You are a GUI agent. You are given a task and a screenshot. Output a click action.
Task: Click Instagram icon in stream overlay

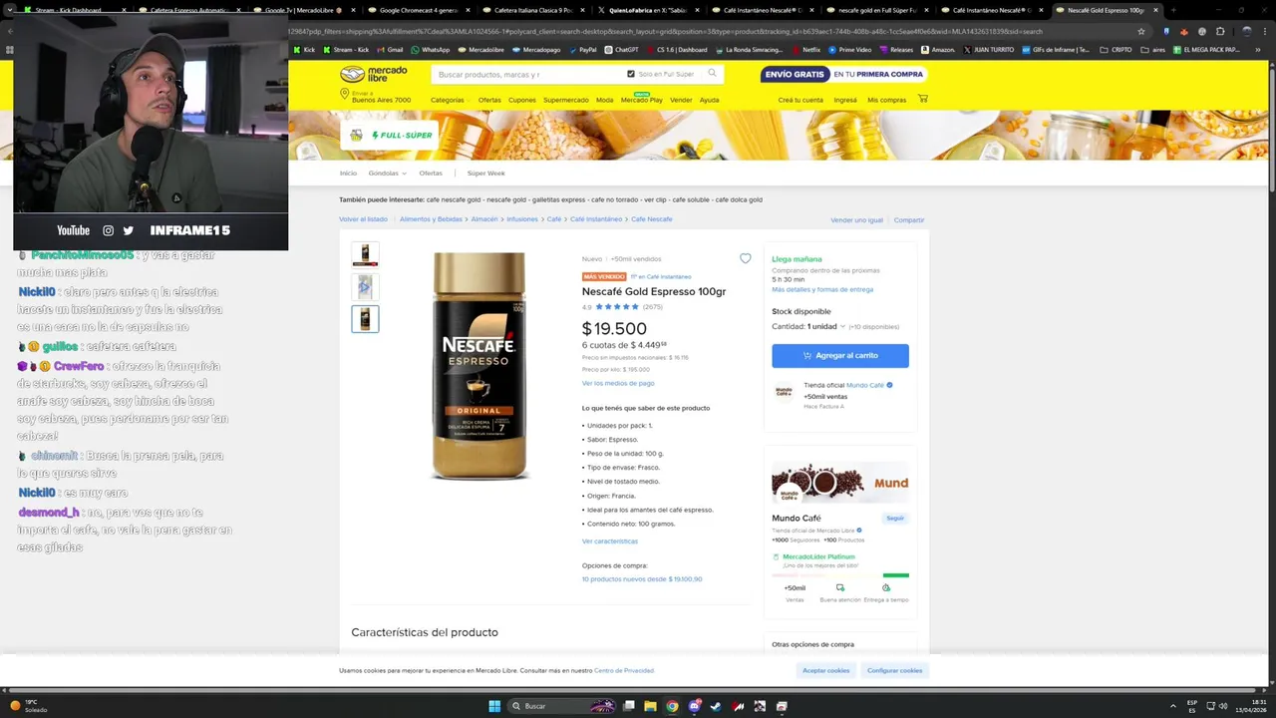[x=109, y=230]
